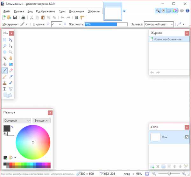This screenshot has height=177, width=191.
Task: Click the Жесткость hardness slider bar
Action: 106,24
